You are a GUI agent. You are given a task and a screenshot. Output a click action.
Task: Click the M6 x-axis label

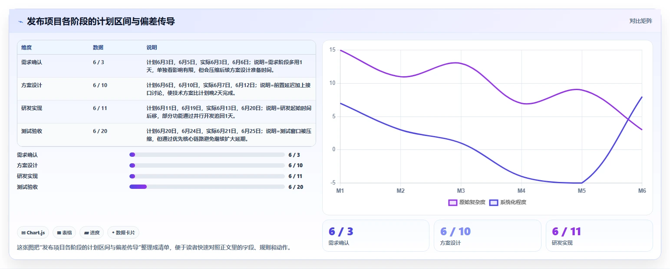[642, 191]
